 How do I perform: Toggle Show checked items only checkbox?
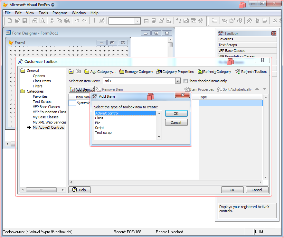(x=185, y=81)
